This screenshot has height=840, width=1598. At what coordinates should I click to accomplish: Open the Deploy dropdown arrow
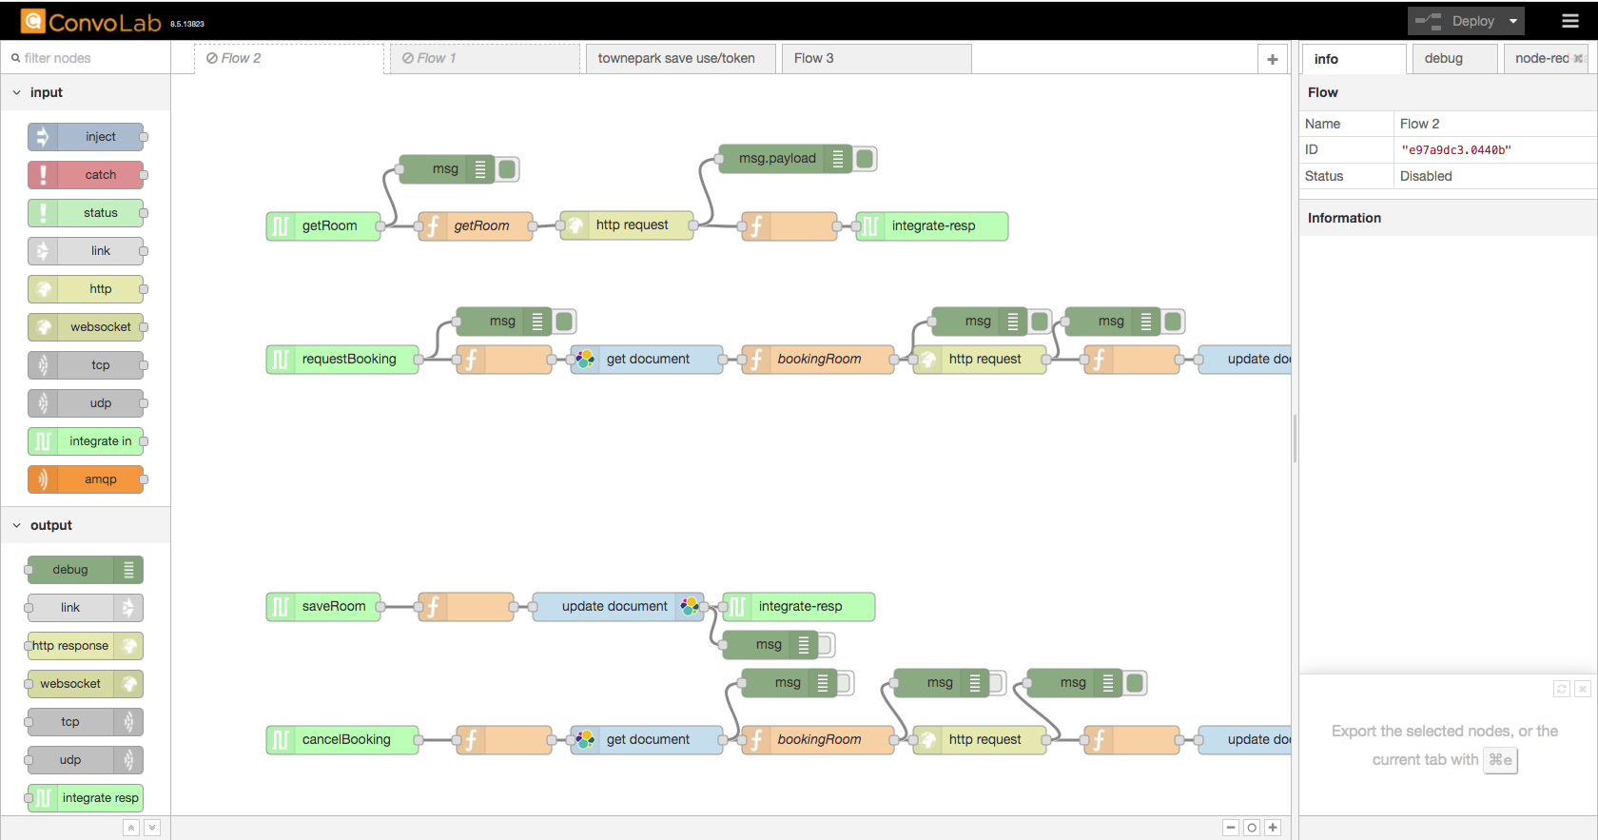click(x=1513, y=21)
